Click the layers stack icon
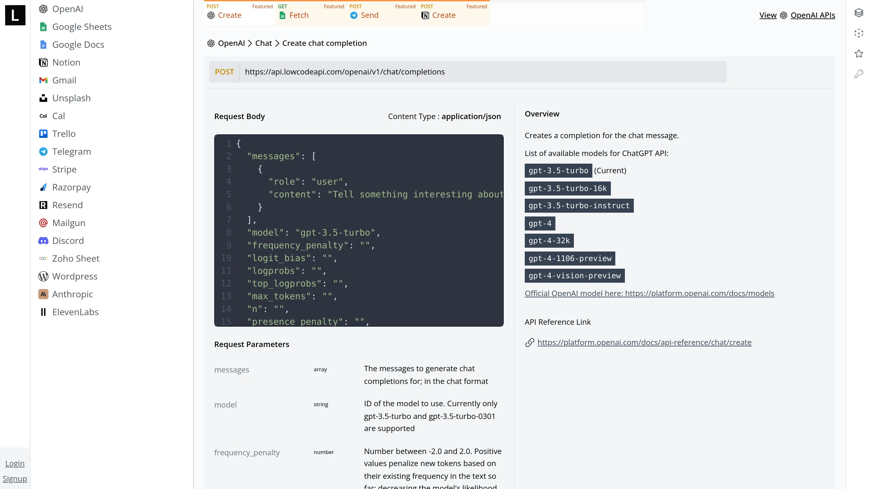 [x=859, y=13]
